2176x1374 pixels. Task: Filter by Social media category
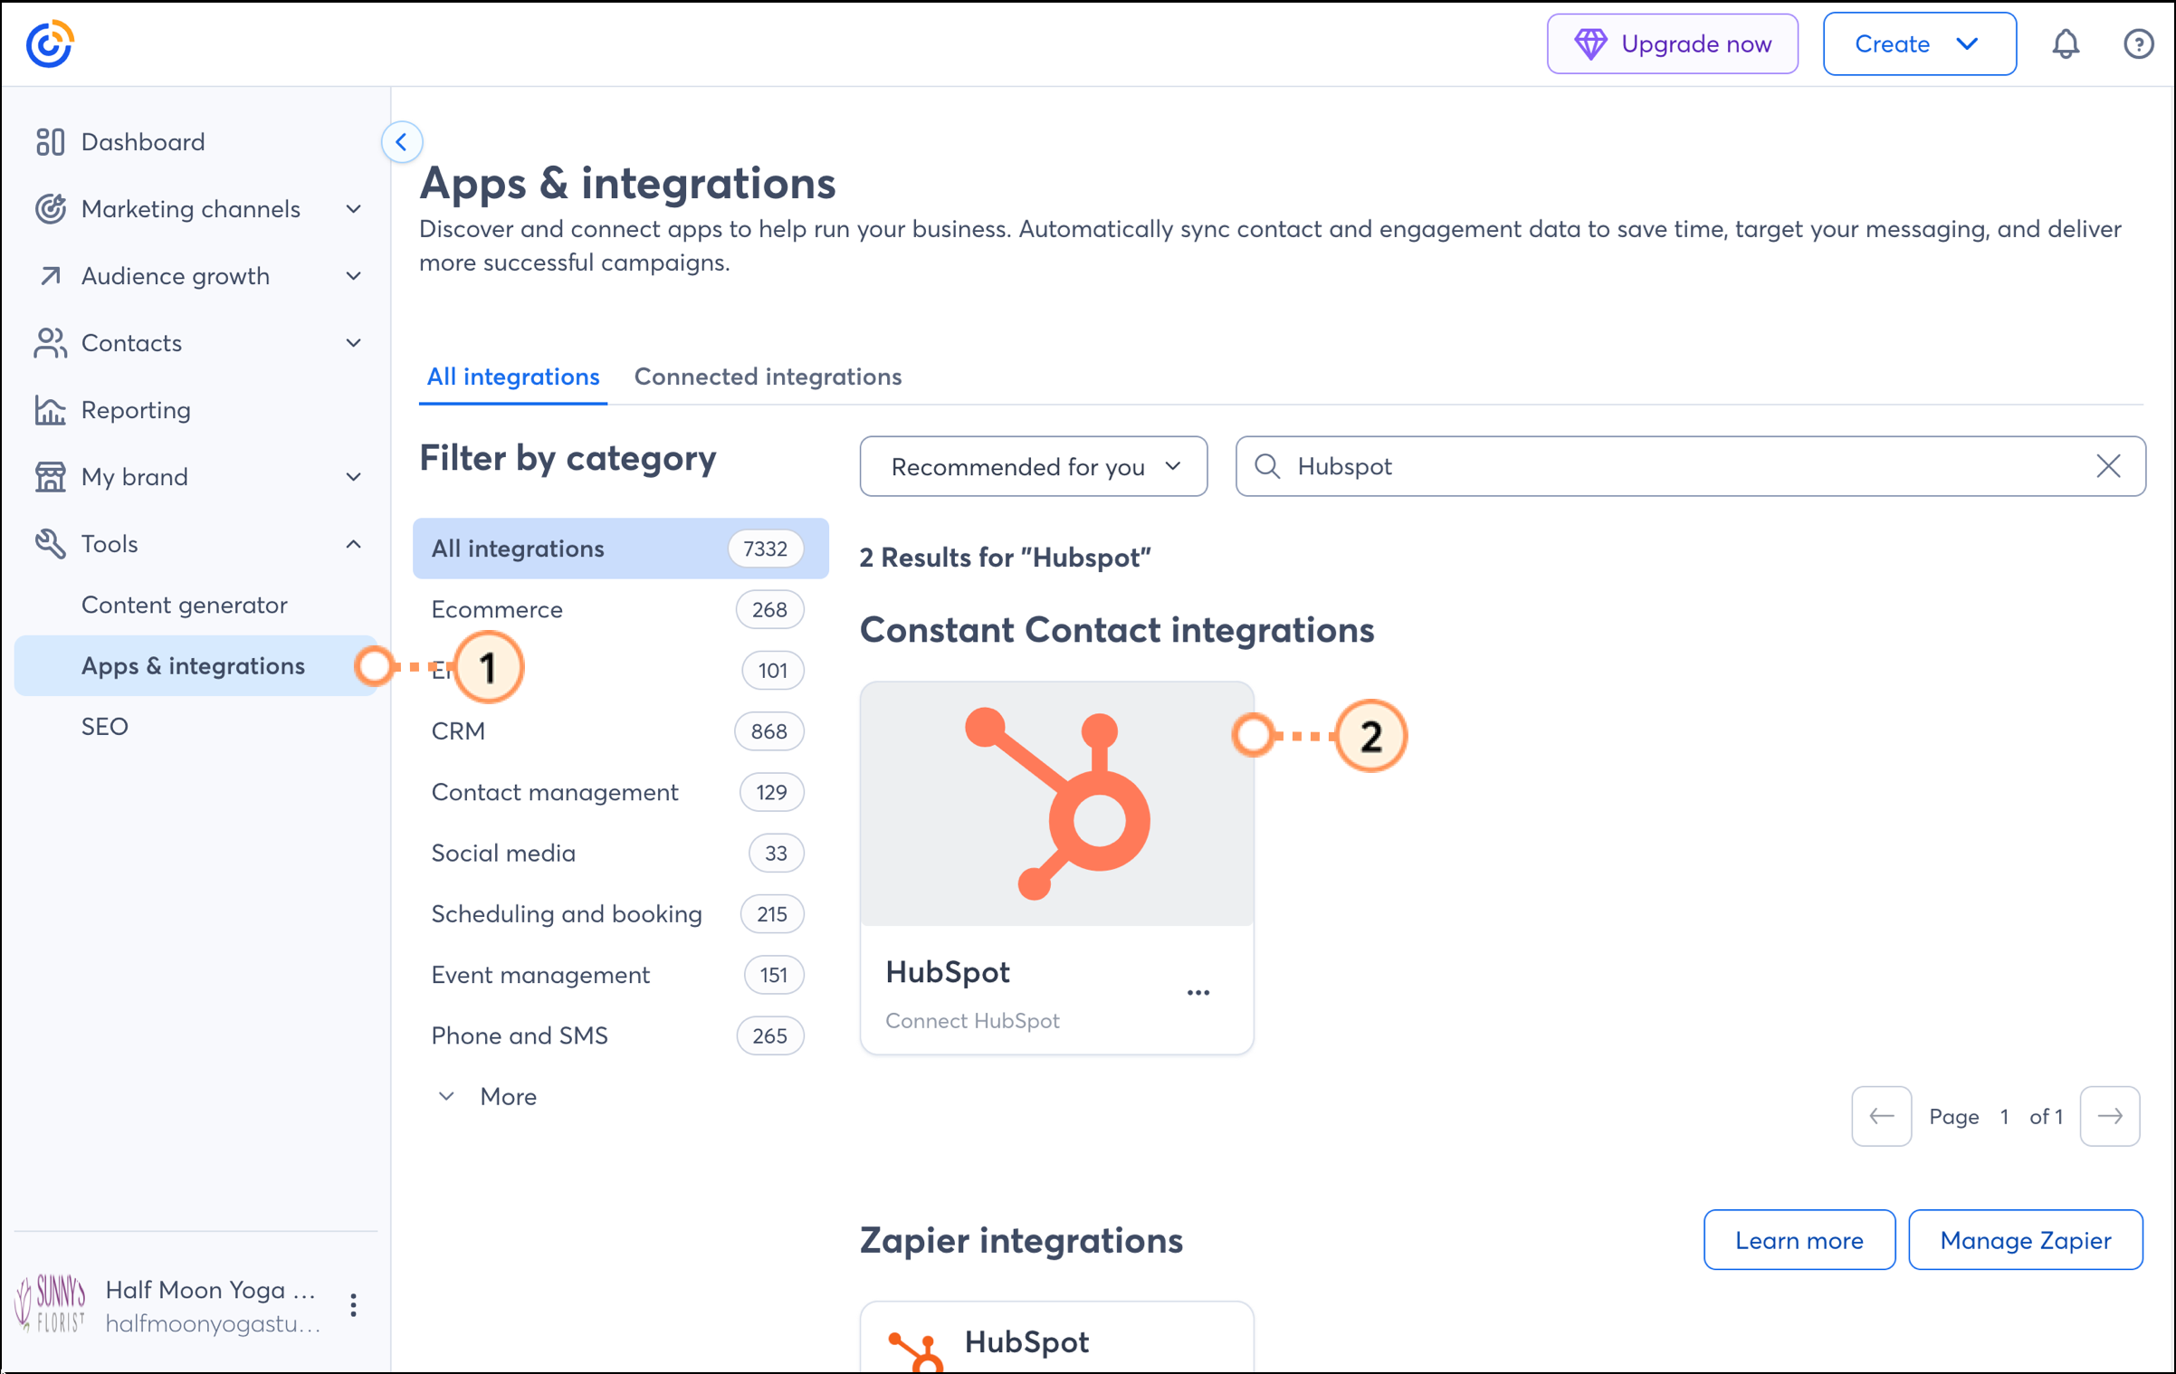621,853
